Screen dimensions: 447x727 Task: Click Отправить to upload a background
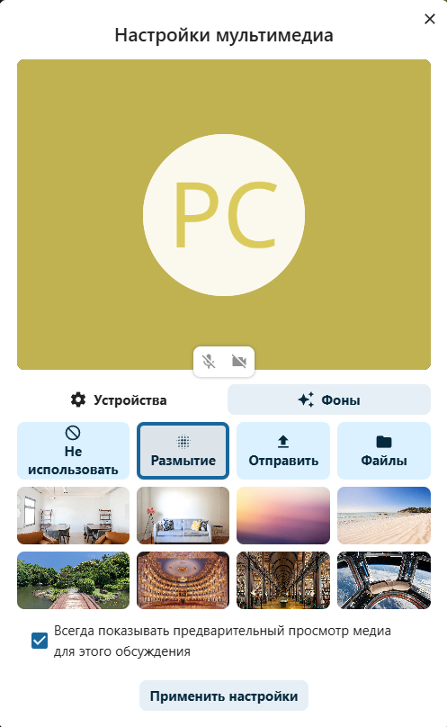click(283, 451)
